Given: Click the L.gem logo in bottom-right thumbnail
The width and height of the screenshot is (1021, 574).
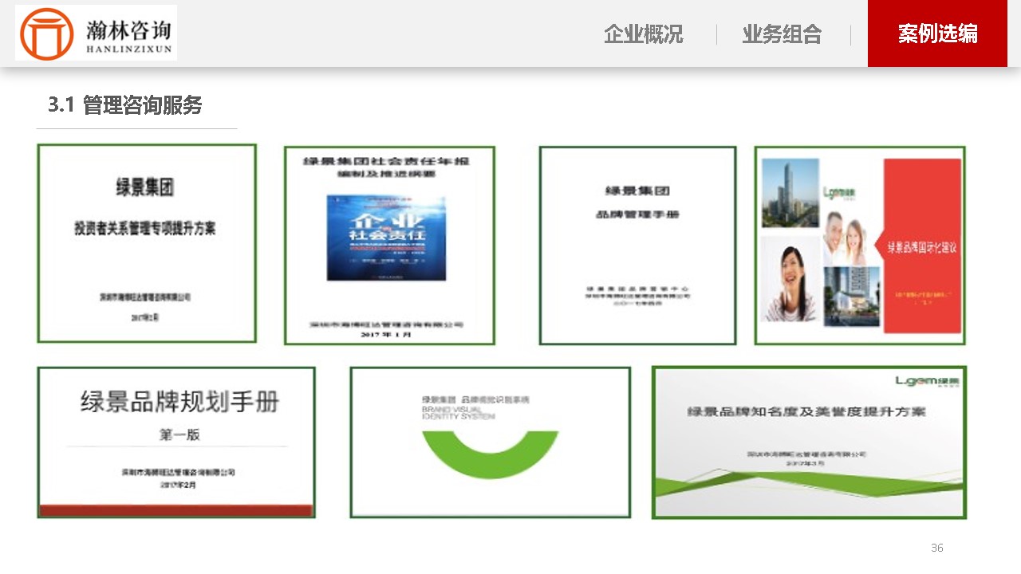Looking at the screenshot, I should tap(928, 382).
